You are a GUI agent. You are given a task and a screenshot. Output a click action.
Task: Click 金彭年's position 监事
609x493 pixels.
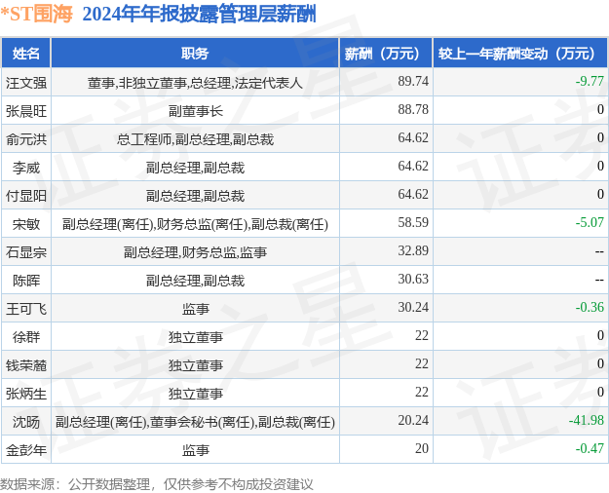[195, 450]
